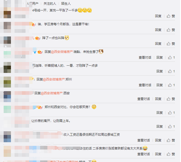This screenshot has height=162, width=181.
Task: Switch to 关注的人 comment filter tab
Action: tap(50, 4)
